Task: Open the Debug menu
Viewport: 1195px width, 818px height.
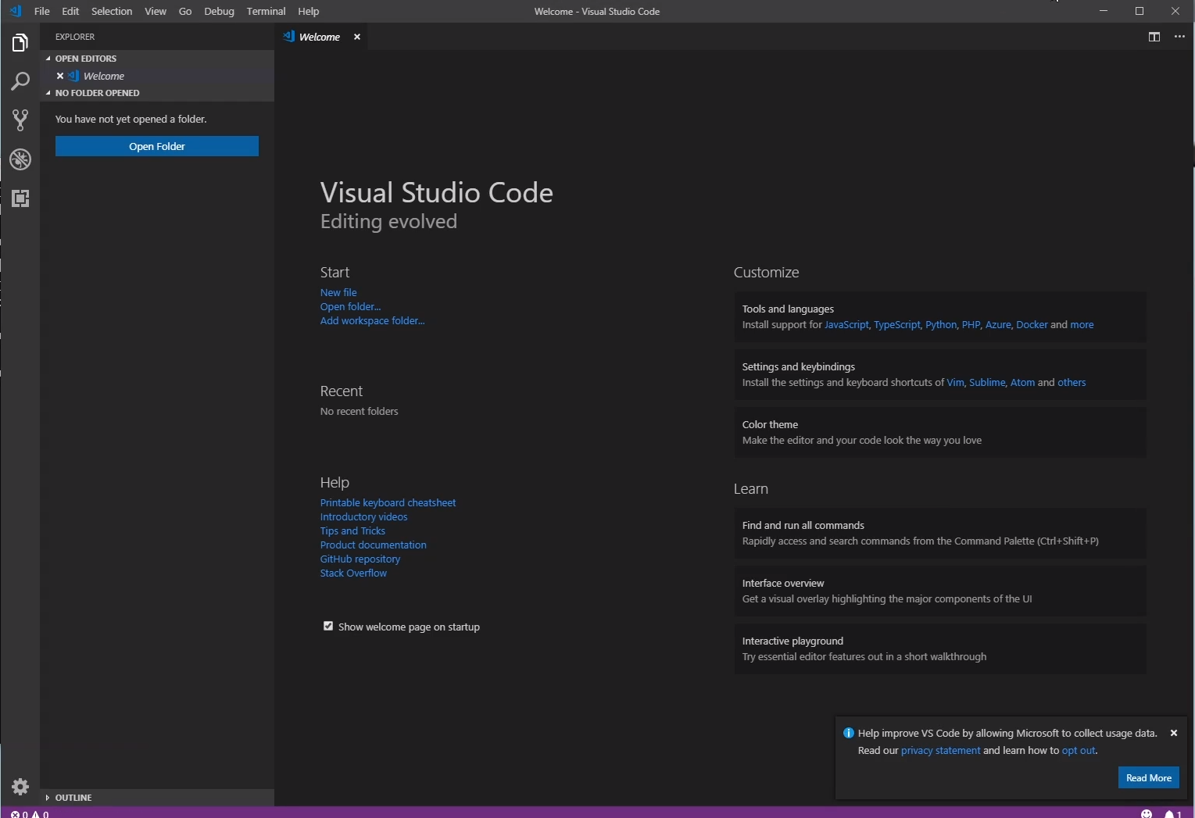Action: click(x=219, y=11)
